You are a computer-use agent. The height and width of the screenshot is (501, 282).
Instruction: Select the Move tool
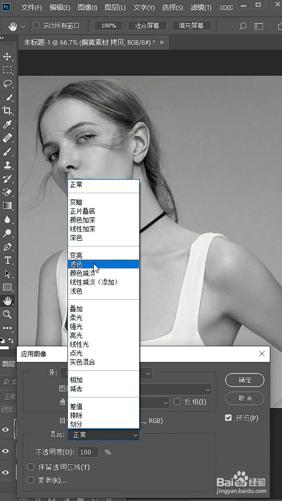7,57
